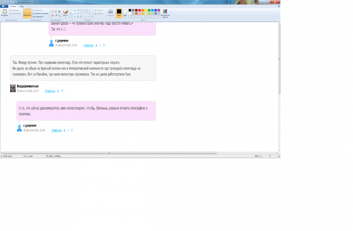Click the Изменить размер (Resize) button
The image size is (353, 231).
coord(41,13)
